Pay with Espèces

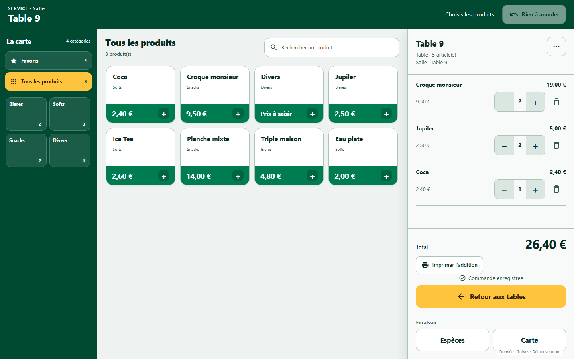click(452, 340)
